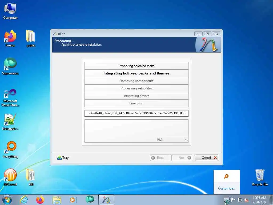Click 'Integrating drivers' step
The width and height of the screenshot is (273, 205).
pyautogui.click(x=136, y=96)
